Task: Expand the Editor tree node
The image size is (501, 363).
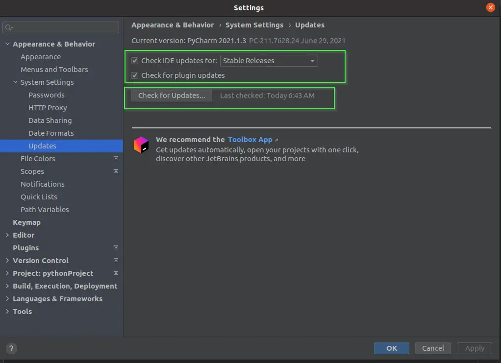Action: (x=7, y=235)
